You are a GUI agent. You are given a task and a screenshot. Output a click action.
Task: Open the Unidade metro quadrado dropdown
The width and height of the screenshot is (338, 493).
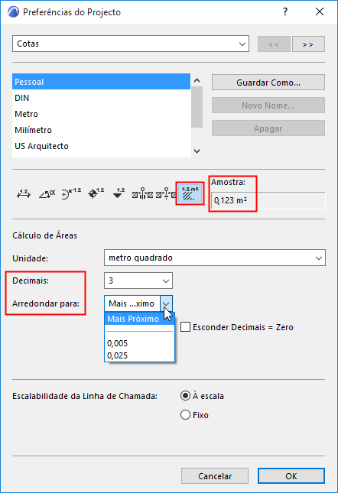(215, 258)
